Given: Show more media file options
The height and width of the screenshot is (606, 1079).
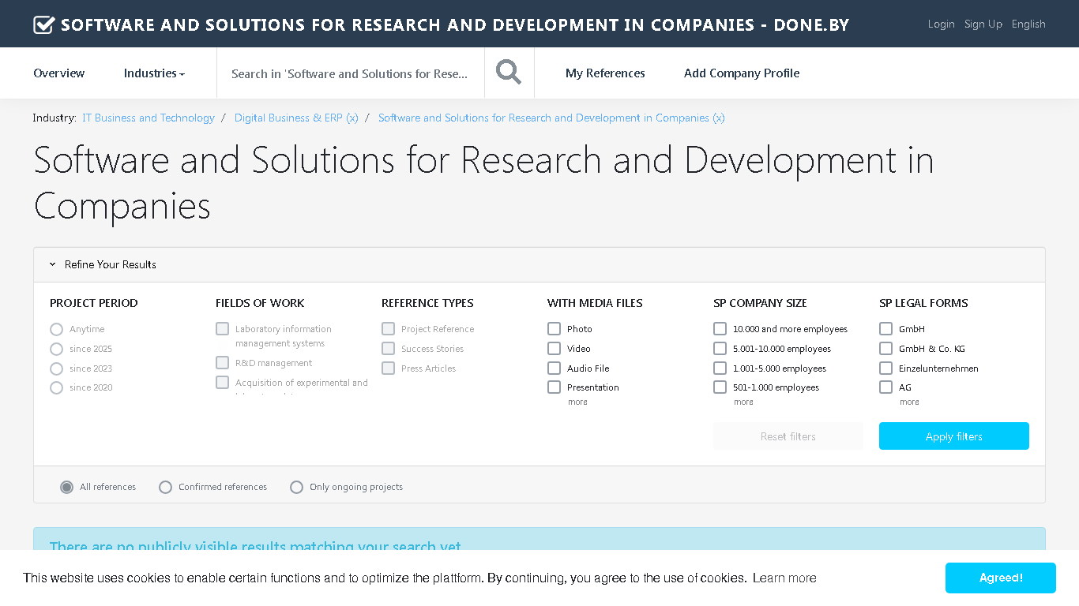Looking at the screenshot, I should [x=577, y=402].
